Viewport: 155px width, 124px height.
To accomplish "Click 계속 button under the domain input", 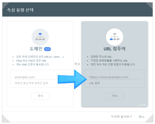I will (x=40, y=96).
